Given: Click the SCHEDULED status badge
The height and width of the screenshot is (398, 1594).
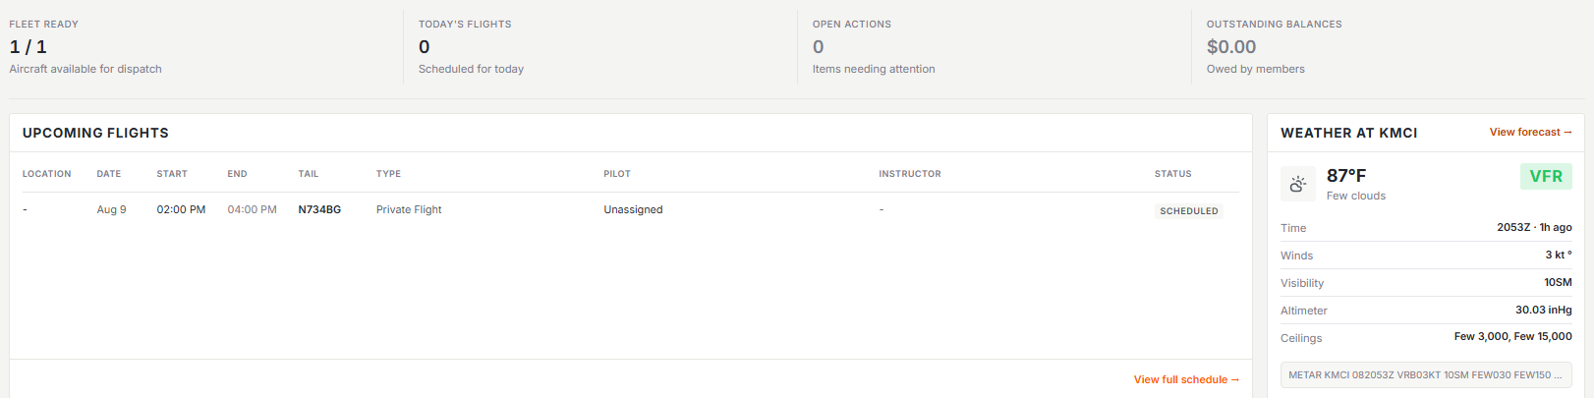Looking at the screenshot, I should pyautogui.click(x=1188, y=210).
